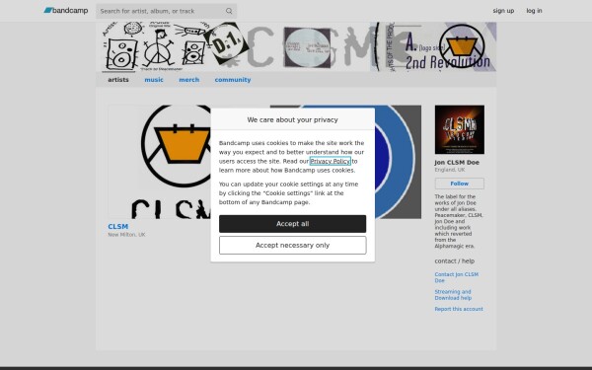
Task: Open the log in link
Action: pos(534,11)
